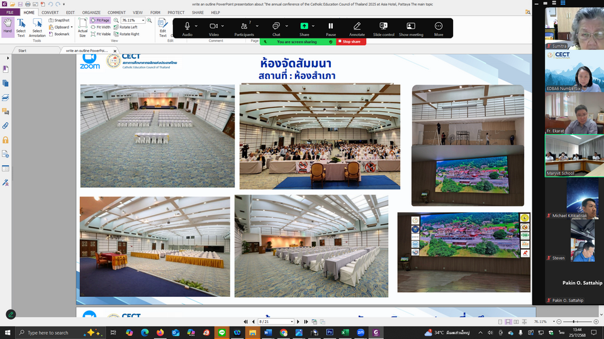Image resolution: width=604 pixels, height=339 pixels.
Task: Expand Zoom Share options arrow
Action: [313, 26]
